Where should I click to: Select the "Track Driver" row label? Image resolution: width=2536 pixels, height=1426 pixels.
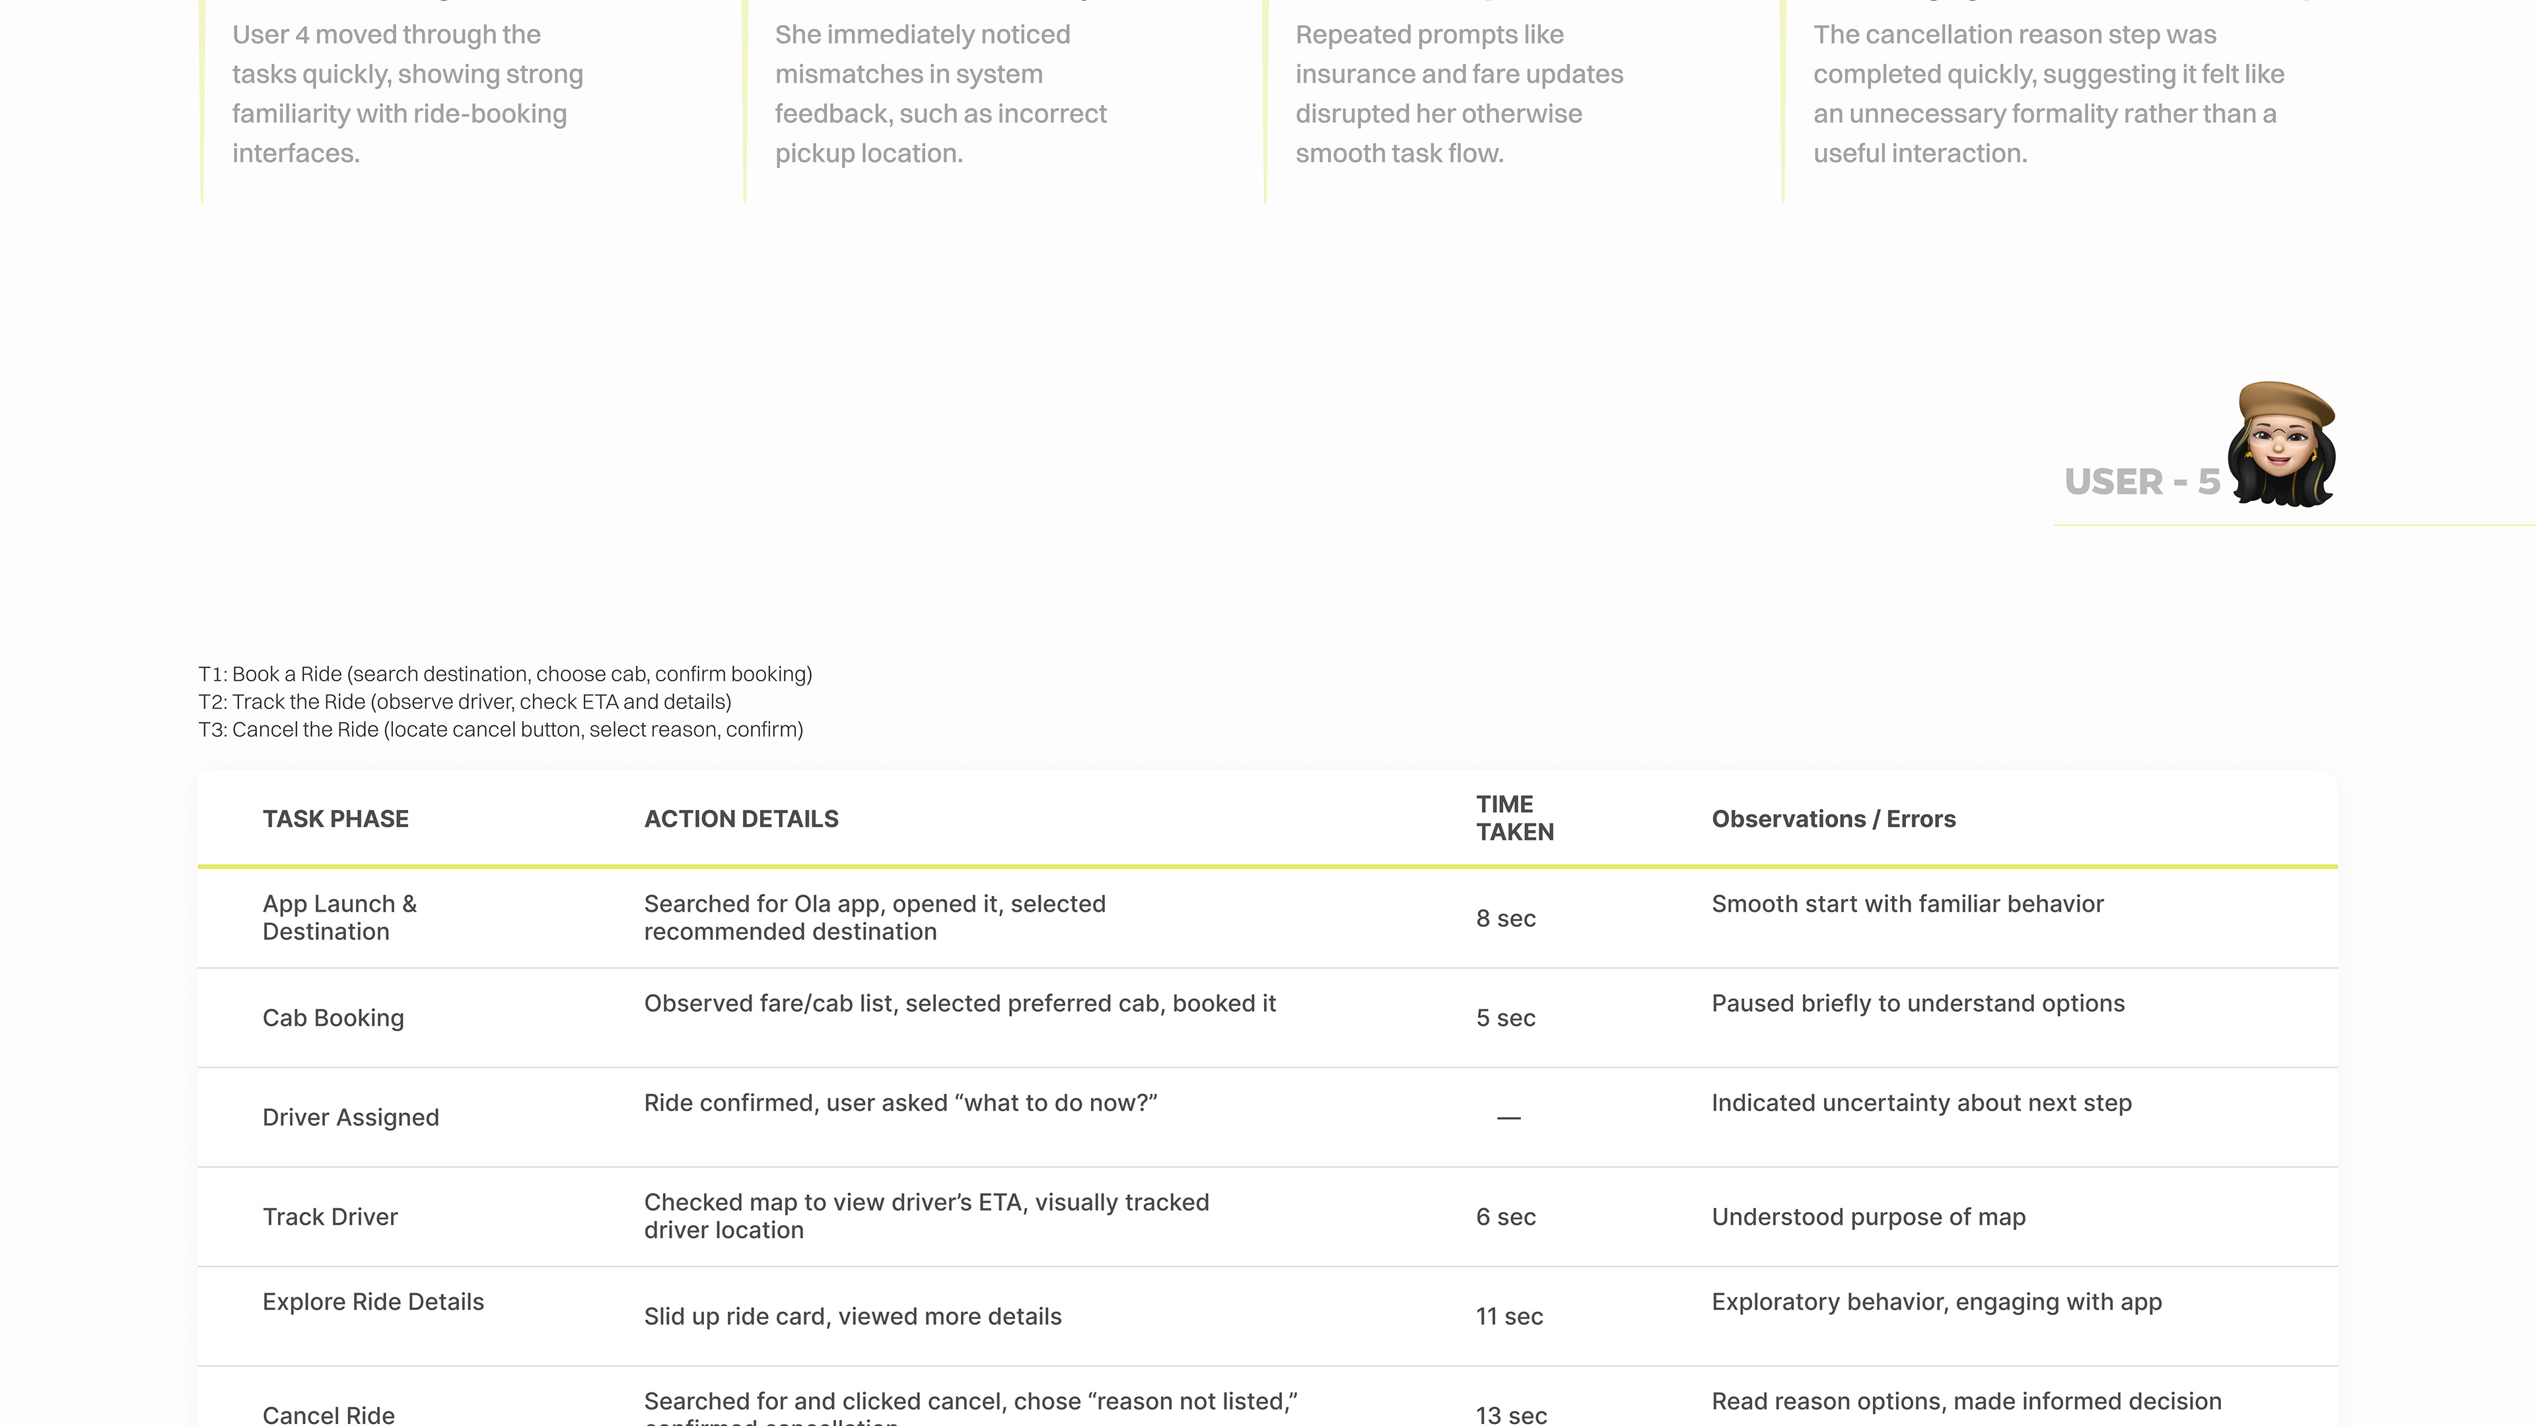coord(330,1216)
